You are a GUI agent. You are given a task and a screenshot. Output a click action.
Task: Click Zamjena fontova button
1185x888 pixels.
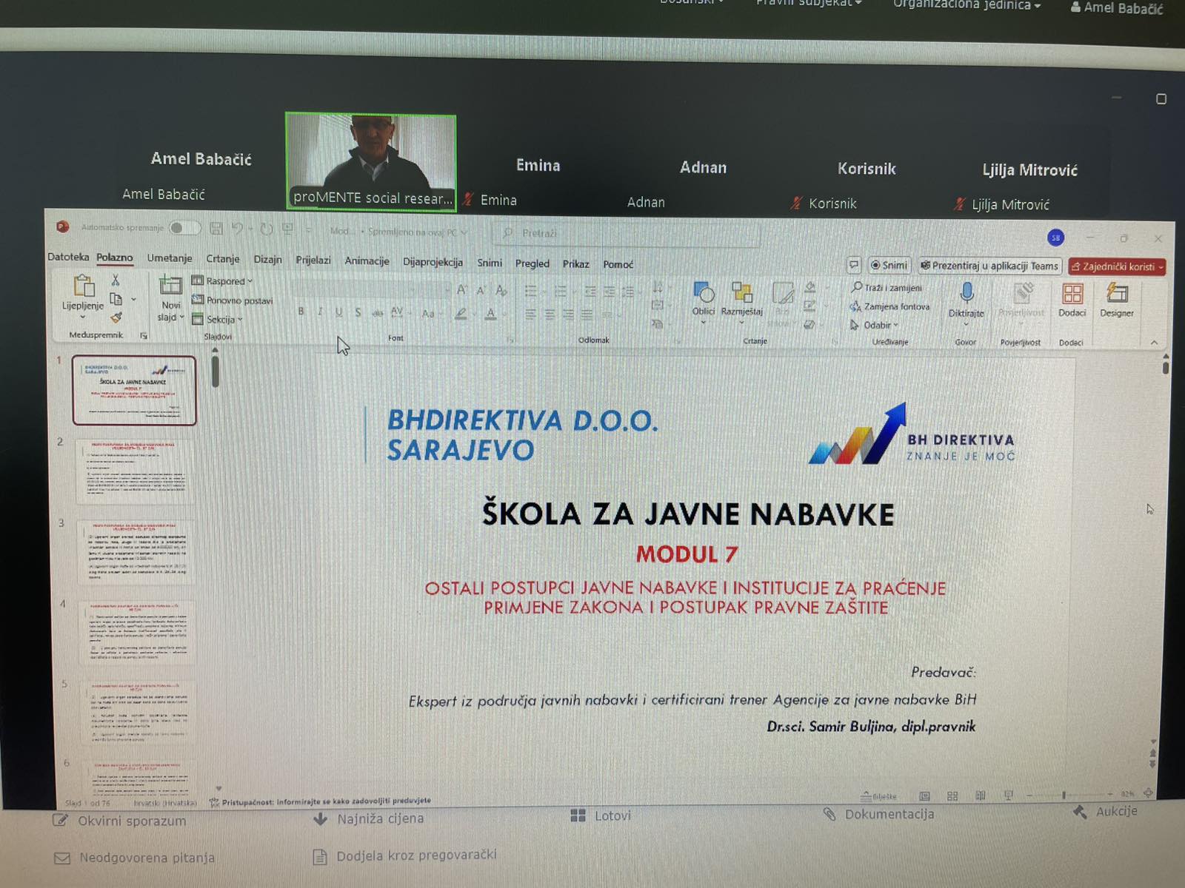click(x=890, y=306)
